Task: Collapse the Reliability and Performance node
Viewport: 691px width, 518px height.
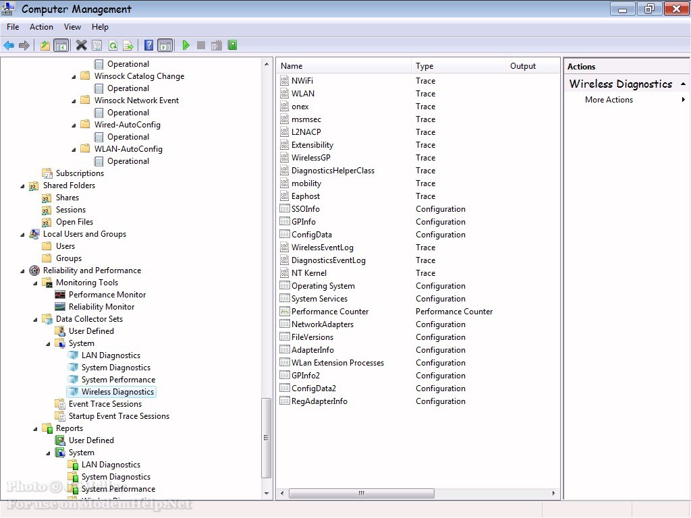Action: coord(22,271)
